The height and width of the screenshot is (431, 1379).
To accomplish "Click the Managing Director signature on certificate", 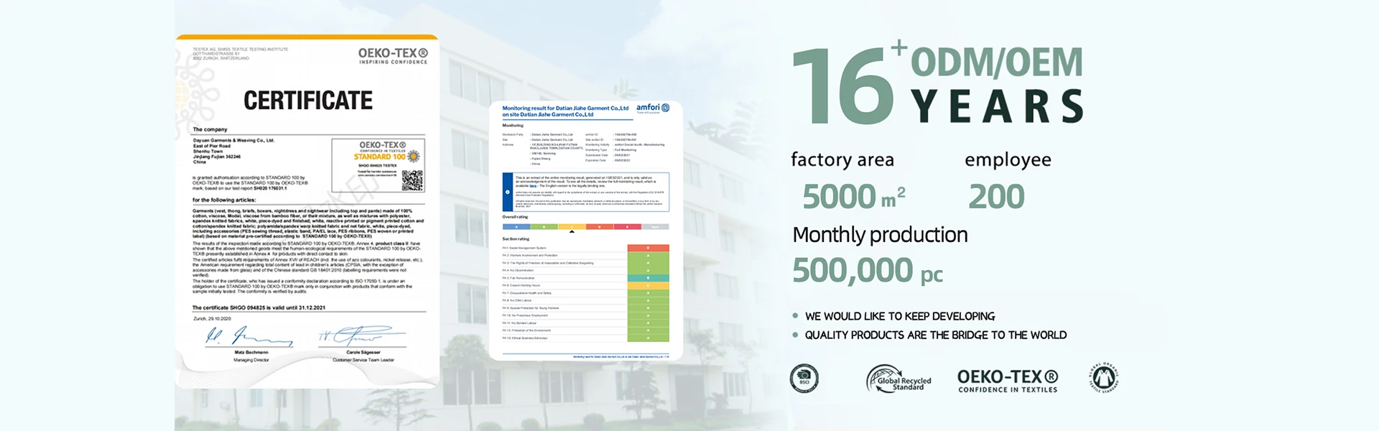I will (249, 335).
